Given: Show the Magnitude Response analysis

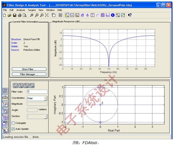Looking at the screenshot, I should tap(67, 15).
